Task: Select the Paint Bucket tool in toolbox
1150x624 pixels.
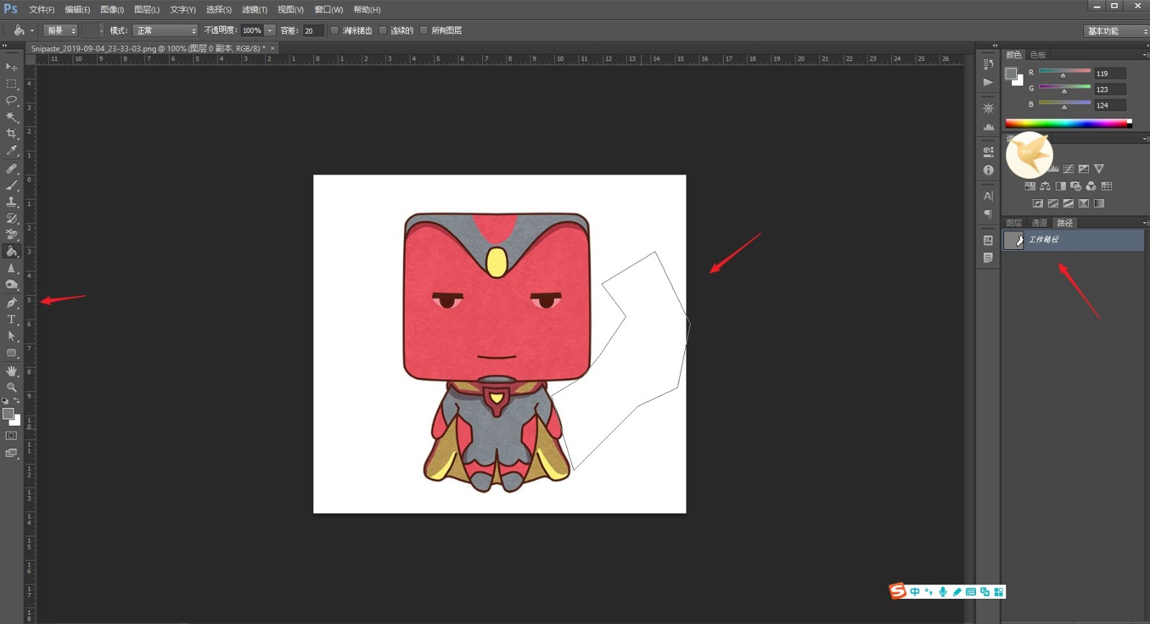Action: coord(11,251)
